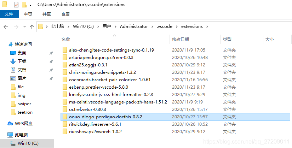Switch to the 查看 ribbon tab
The image size is (292, 148).
tap(65, 14)
